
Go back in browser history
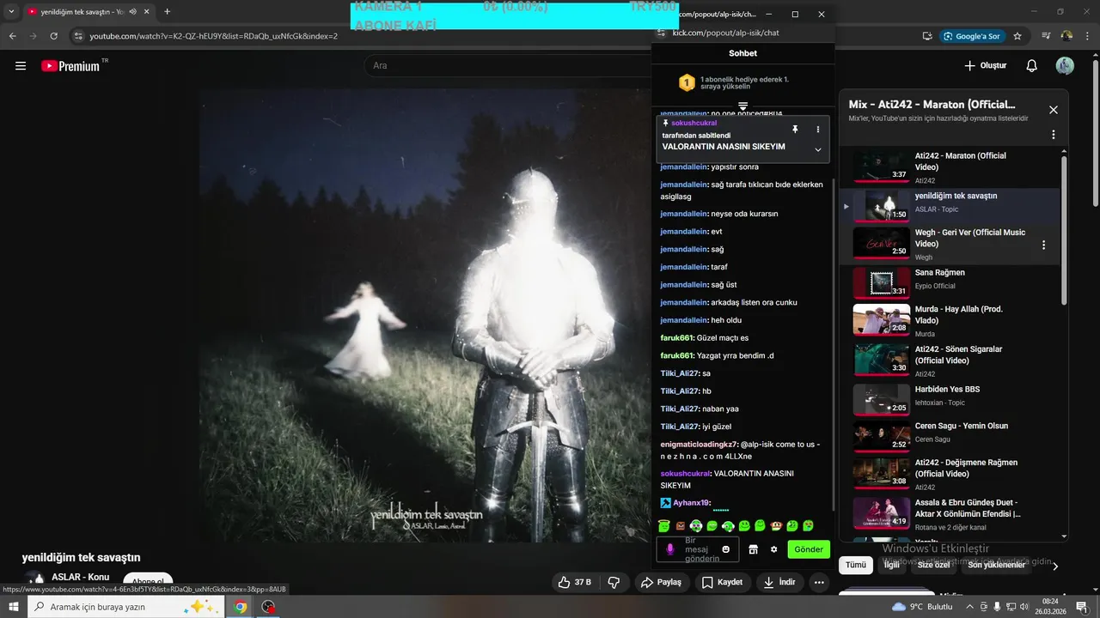coord(13,36)
